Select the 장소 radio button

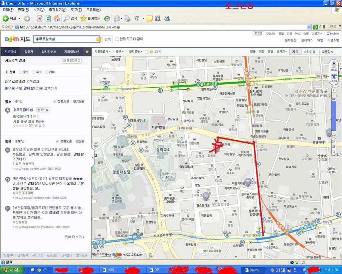click(x=20, y=72)
